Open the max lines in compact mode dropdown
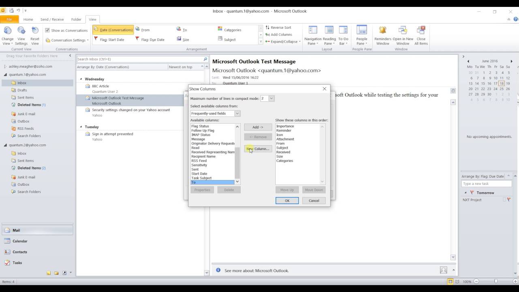This screenshot has height=292, width=519. pos(271,99)
